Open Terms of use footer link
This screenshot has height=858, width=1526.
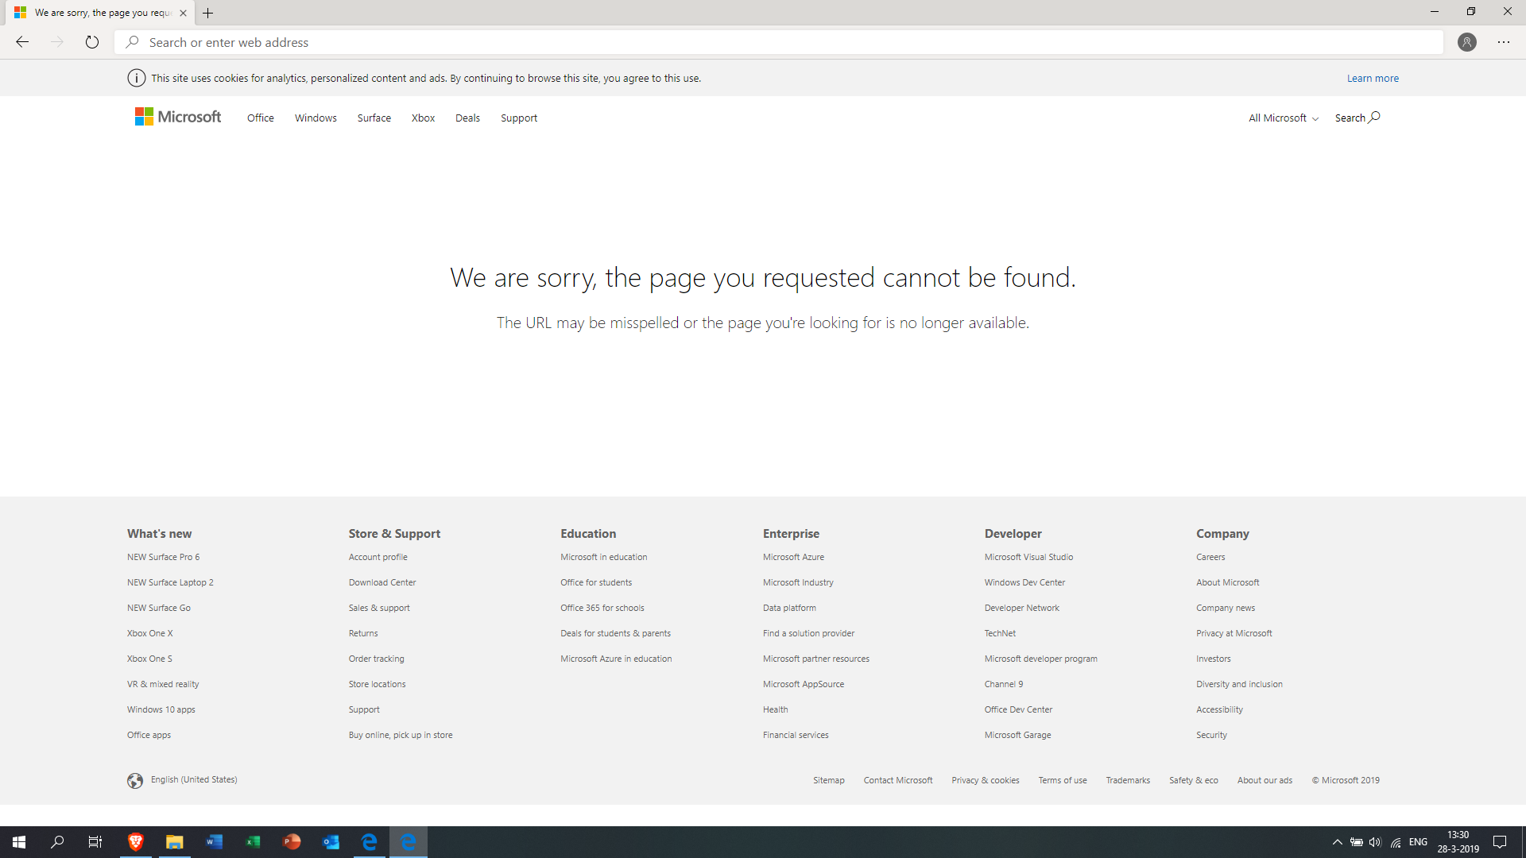tap(1063, 780)
